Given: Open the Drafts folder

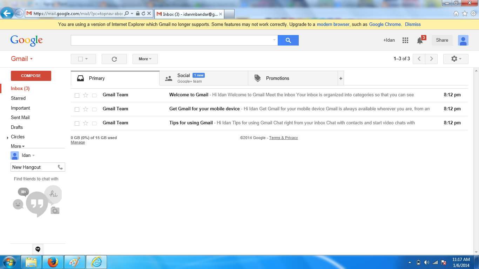Looking at the screenshot, I should tap(17, 127).
